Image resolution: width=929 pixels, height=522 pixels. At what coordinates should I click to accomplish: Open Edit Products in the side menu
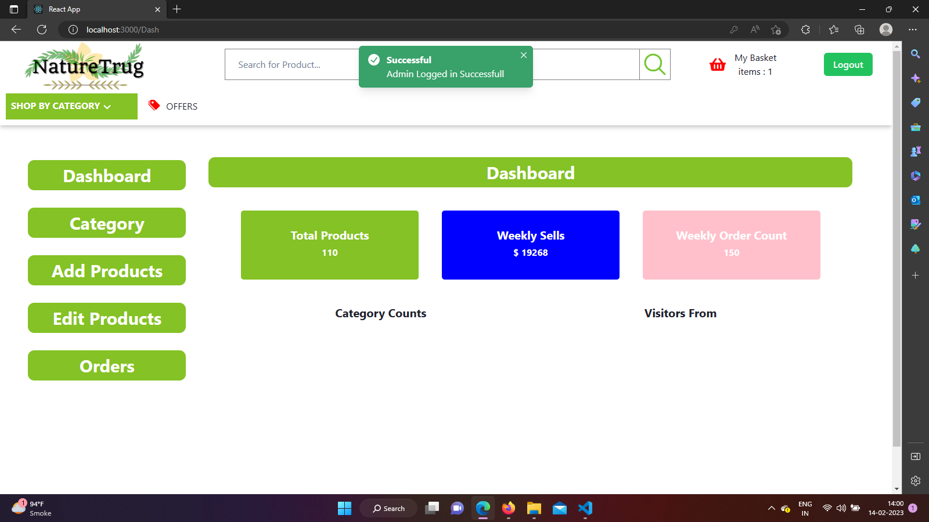107,318
